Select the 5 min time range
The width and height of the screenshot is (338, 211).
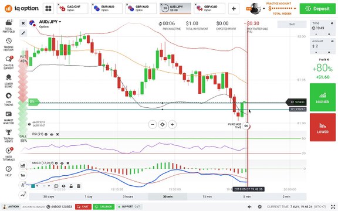(x=247, y=196)
